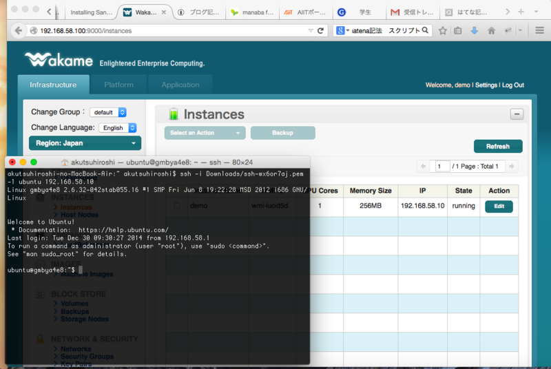Viewport: 551px width, 369px height.
Task: Expand the Region: Japan selector
Action: 85,143
